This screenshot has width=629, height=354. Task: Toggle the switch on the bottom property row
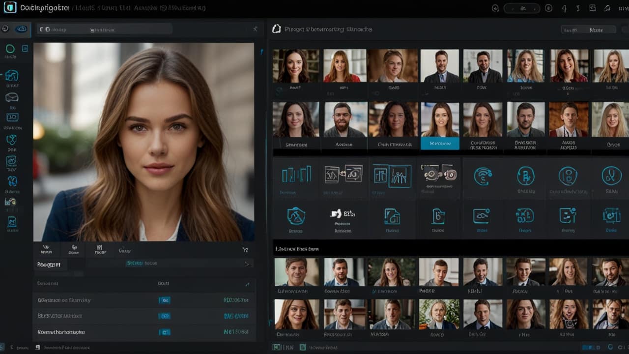click(165, 332)
